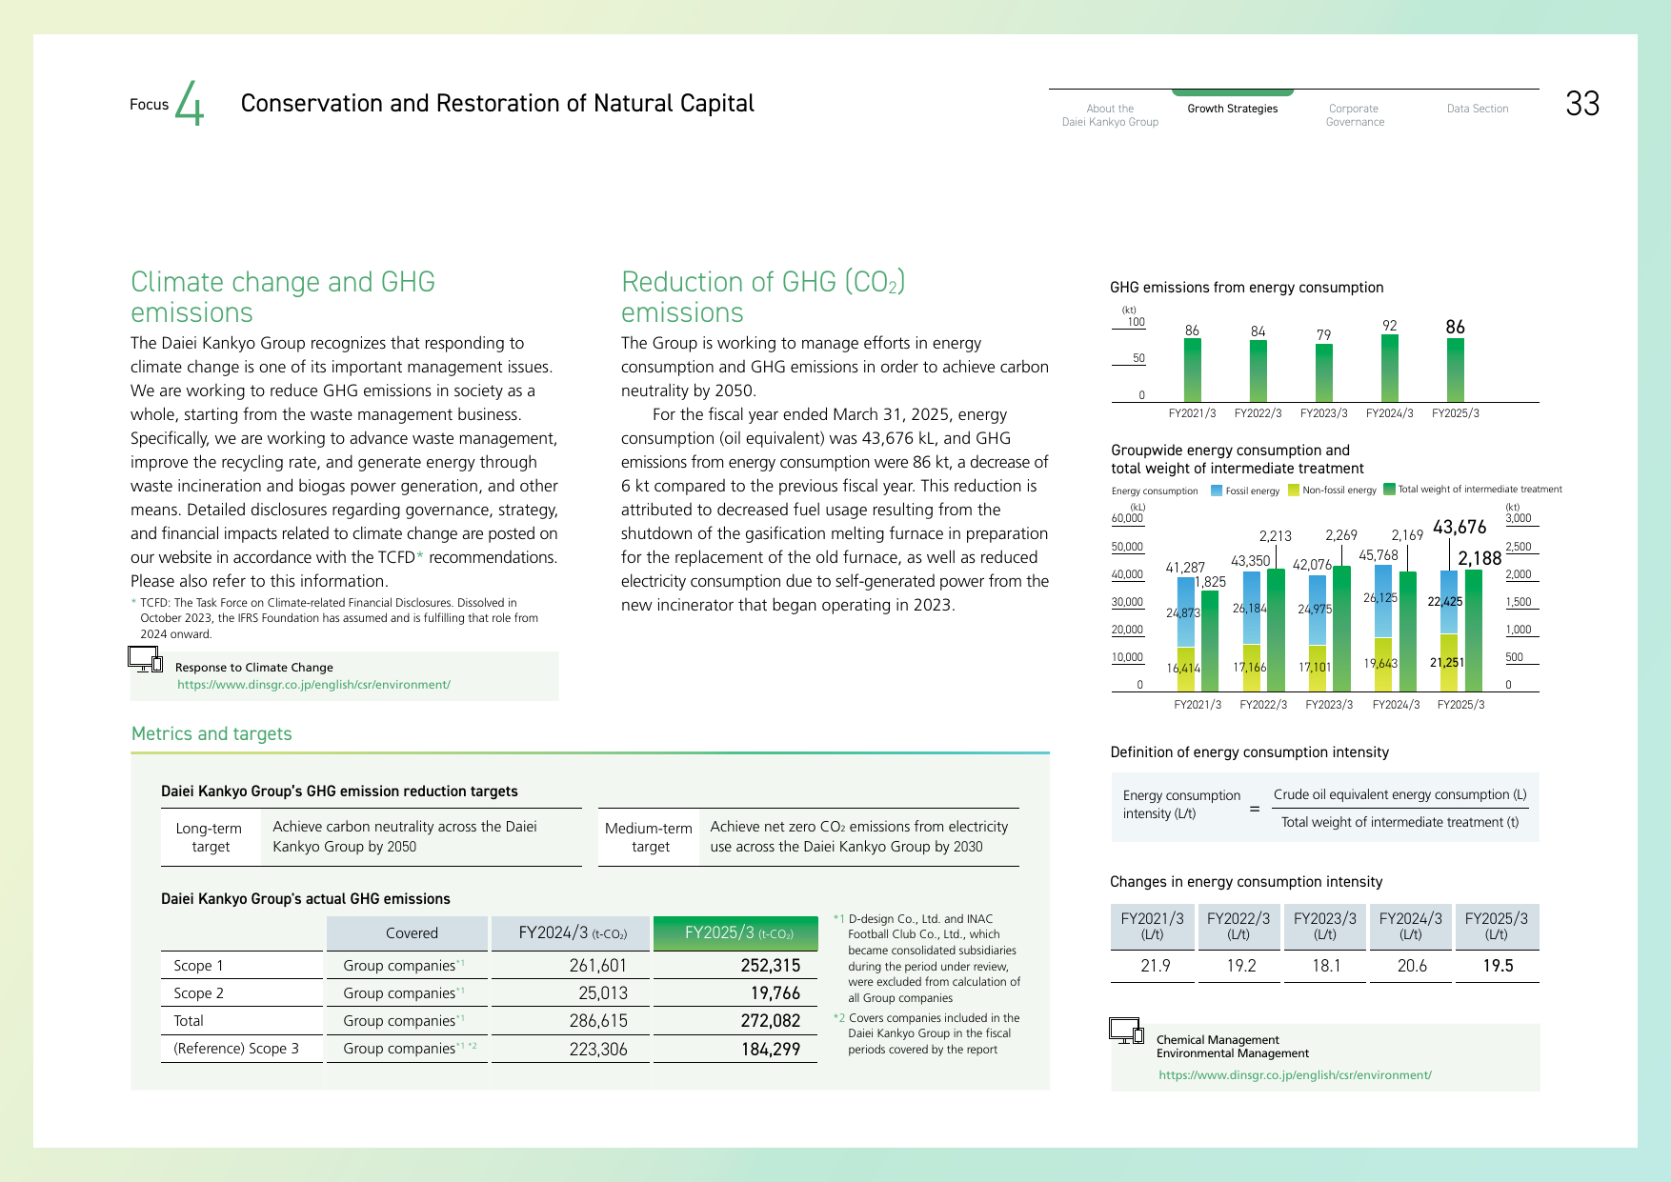Open the environment URL under Response to Climate Change

point(313,685)
